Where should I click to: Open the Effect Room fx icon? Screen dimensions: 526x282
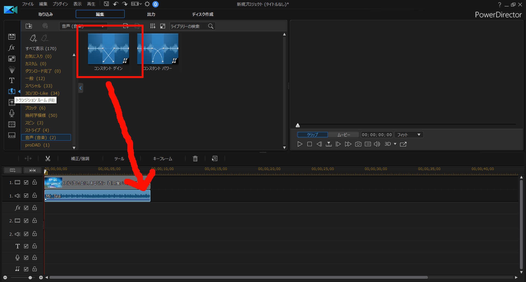(12, 48)
